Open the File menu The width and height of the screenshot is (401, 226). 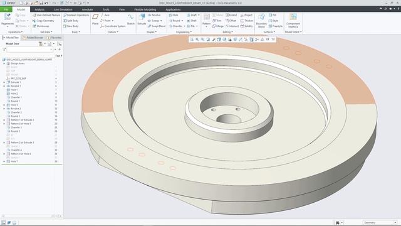pyautogui.click(x=6, y=9)
